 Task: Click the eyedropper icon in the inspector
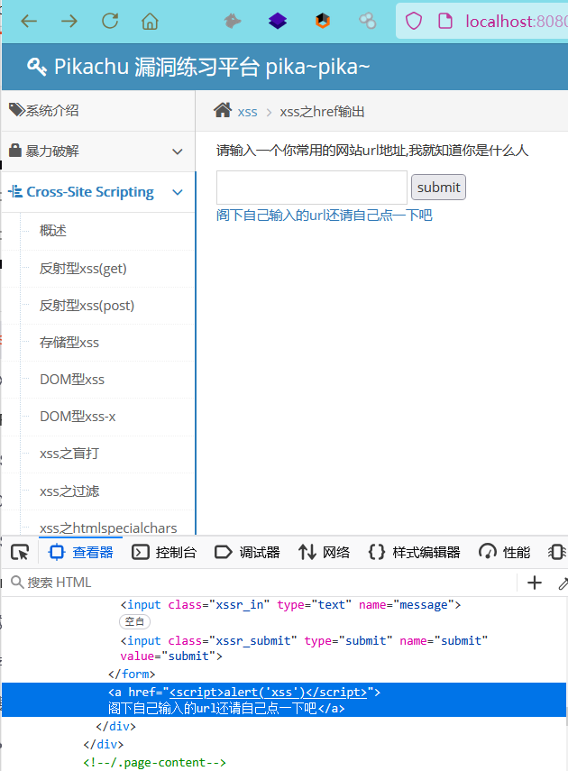[563, 583]
